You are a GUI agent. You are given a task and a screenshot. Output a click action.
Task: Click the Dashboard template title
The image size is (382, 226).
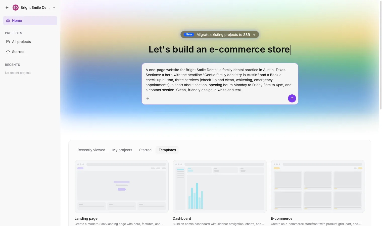[182, 218]
